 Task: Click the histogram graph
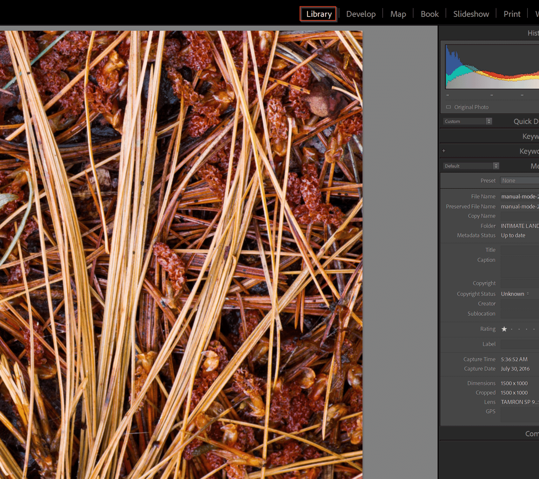click(x=491, y=67)
